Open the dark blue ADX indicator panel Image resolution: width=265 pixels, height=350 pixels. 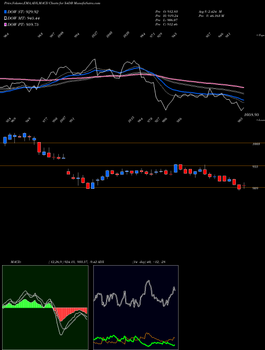136,308
